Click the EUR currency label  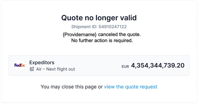click(125, 66)
